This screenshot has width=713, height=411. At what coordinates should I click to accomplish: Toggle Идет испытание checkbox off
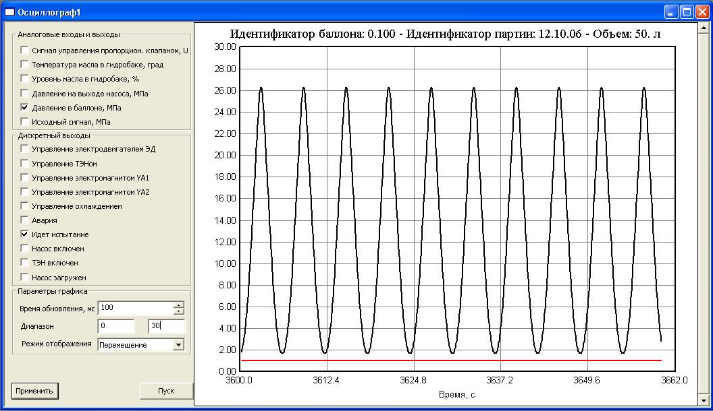click(25, 234)
